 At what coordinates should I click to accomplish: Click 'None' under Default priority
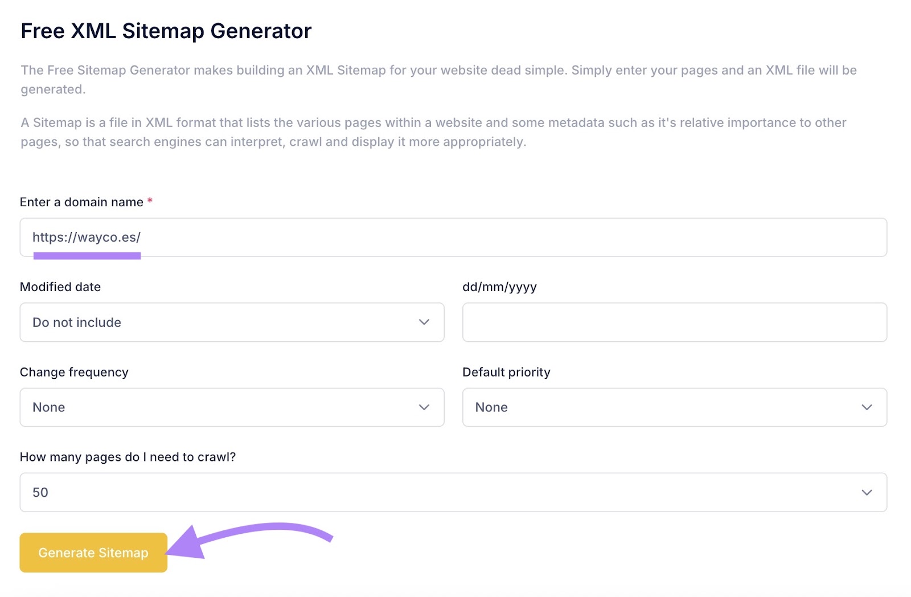coord(491,407)
